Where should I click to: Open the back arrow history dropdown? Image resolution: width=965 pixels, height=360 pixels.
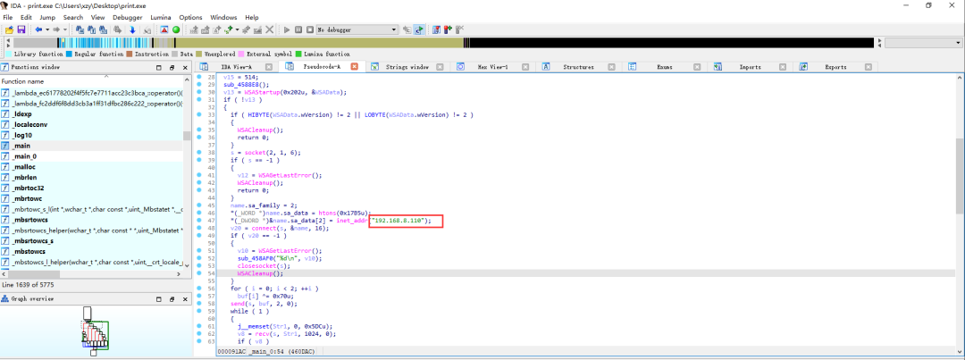pyautogui.click(x=46, y=29)
